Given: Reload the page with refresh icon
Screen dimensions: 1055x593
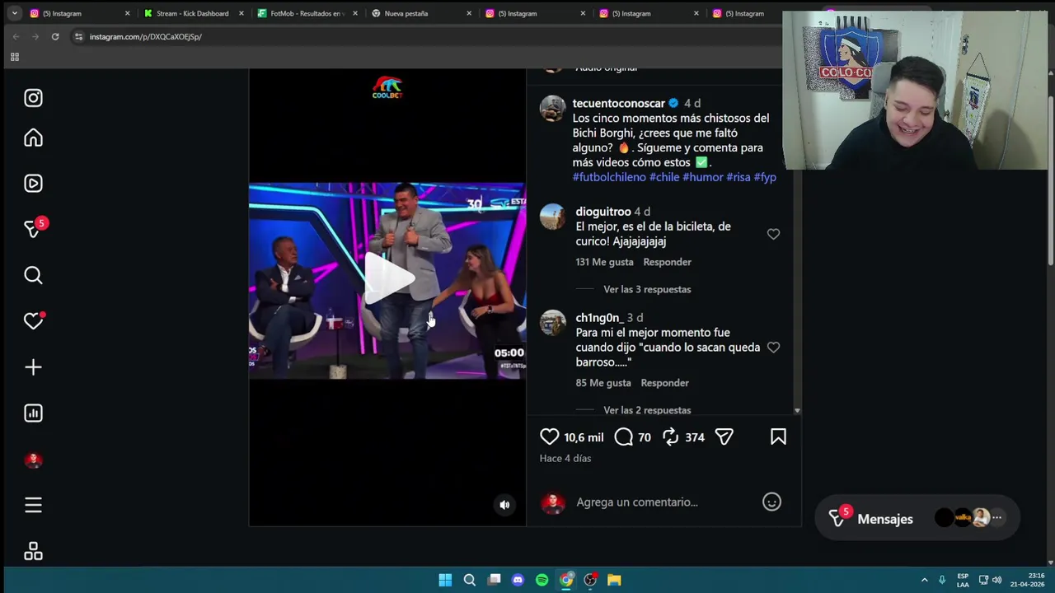Looking at the screenshot, I should click(55, 36).
